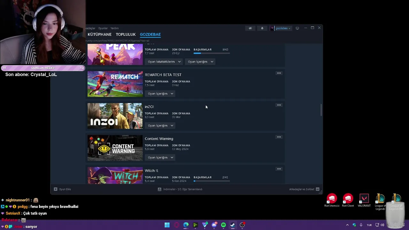Viewport: 409px width, 230px height.
Task: Open OBS Studio from taskbar
Action: (x=242, y=225)
